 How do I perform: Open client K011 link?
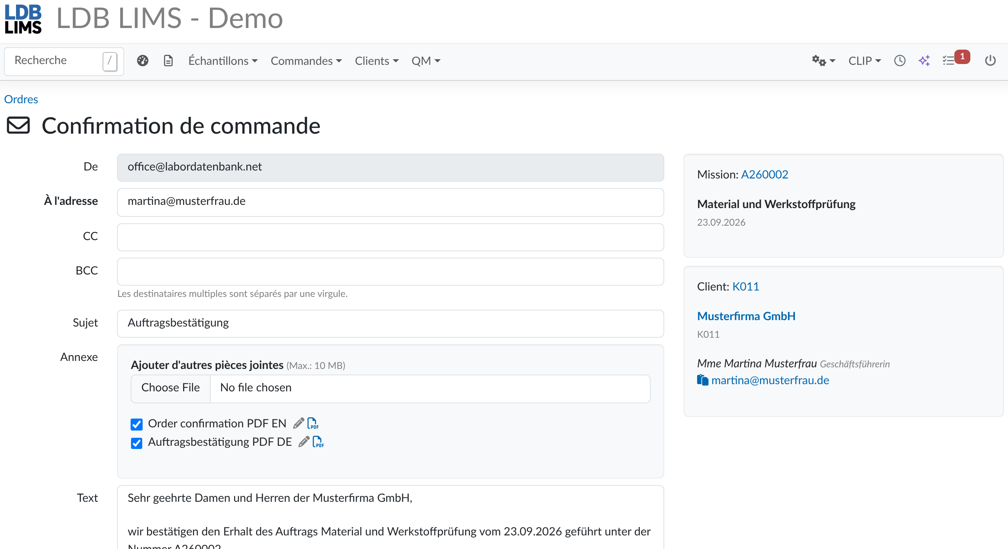click(746, 287)
